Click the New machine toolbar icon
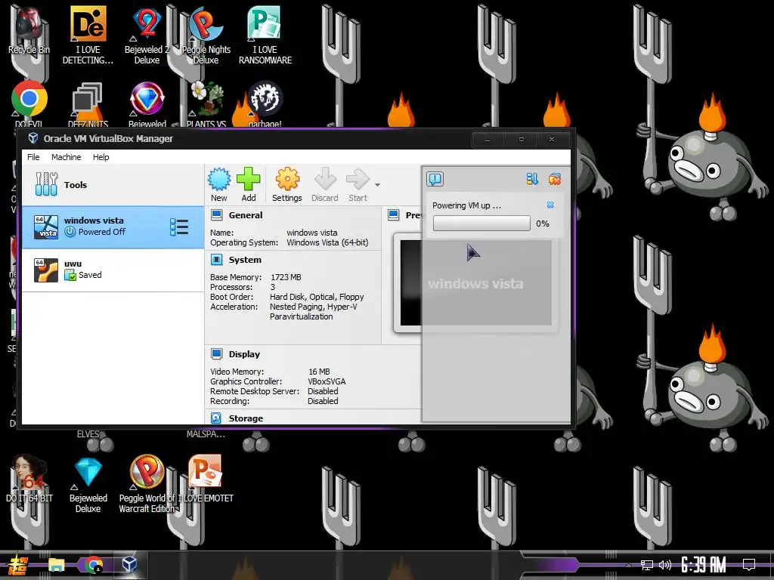774x580 pixels. coord(219,184)
